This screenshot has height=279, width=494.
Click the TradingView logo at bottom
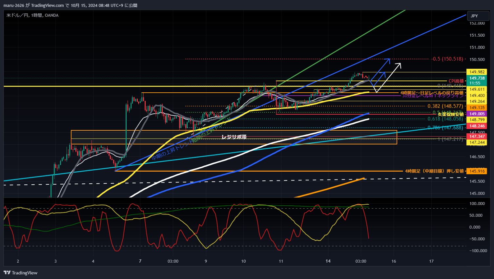point(20,273)
